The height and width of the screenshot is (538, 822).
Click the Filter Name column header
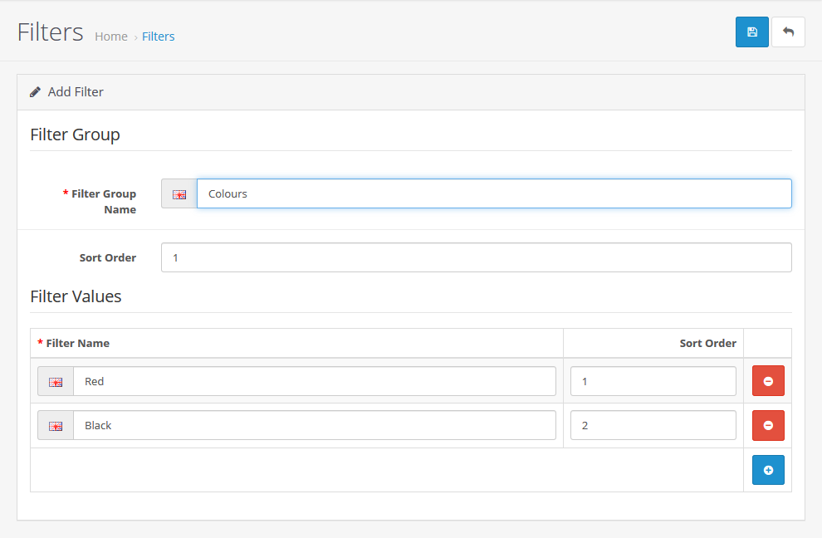pos(77,343)
